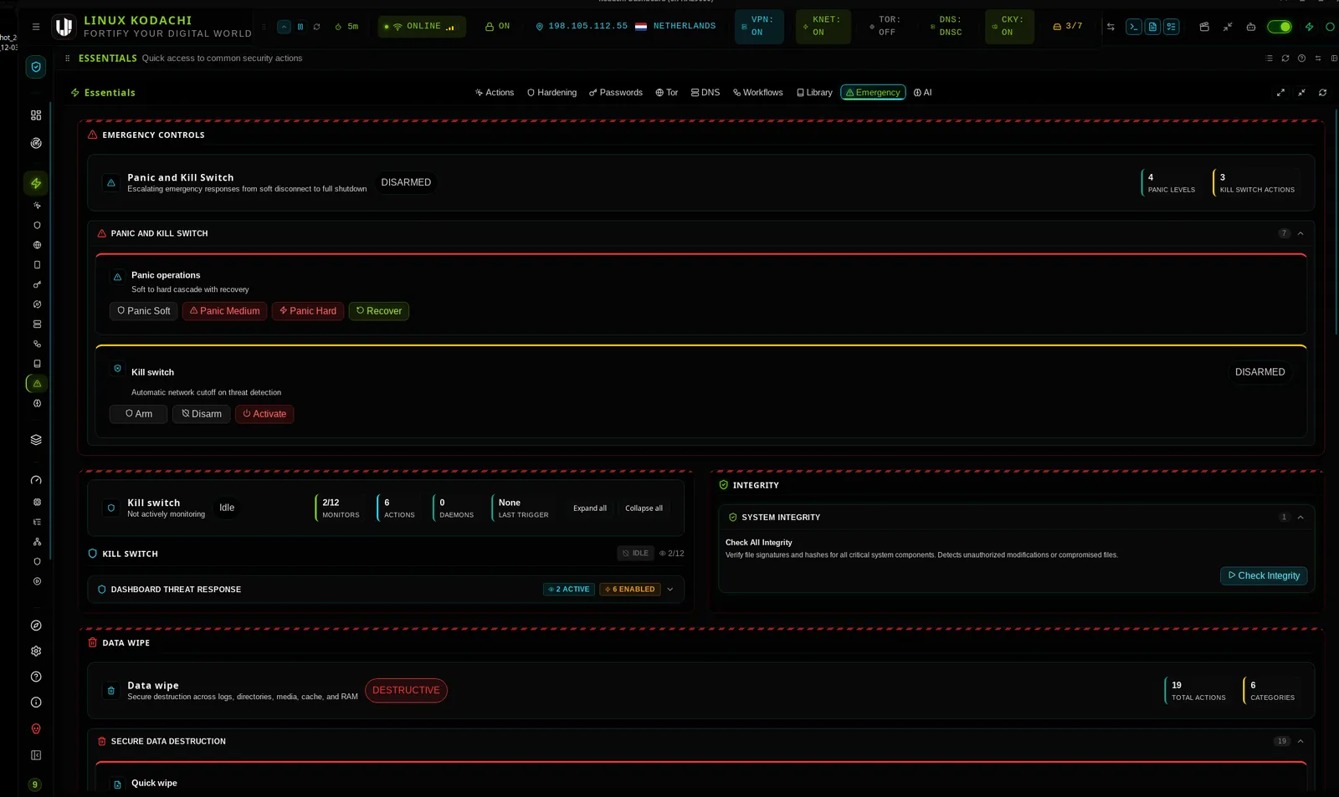This screenshot has height=797, width=1339.
Task: Collapse sidebar with panel icon
Action: 36,756
